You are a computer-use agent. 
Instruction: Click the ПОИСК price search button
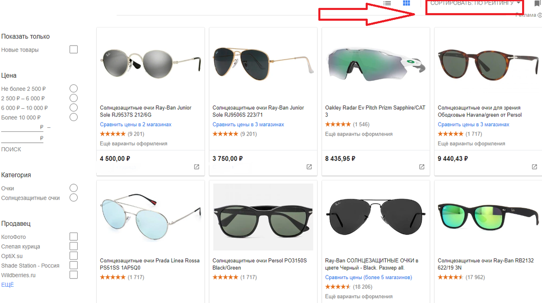(11, 149)
